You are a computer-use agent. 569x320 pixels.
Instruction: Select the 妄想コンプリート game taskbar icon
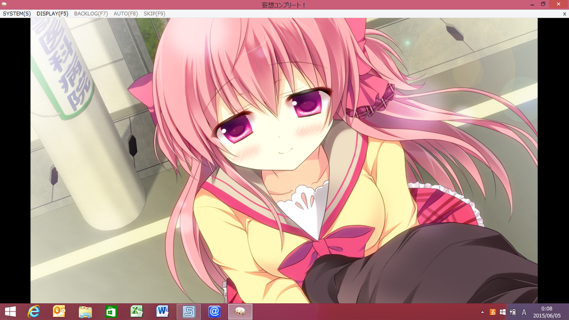coord(240,311)
